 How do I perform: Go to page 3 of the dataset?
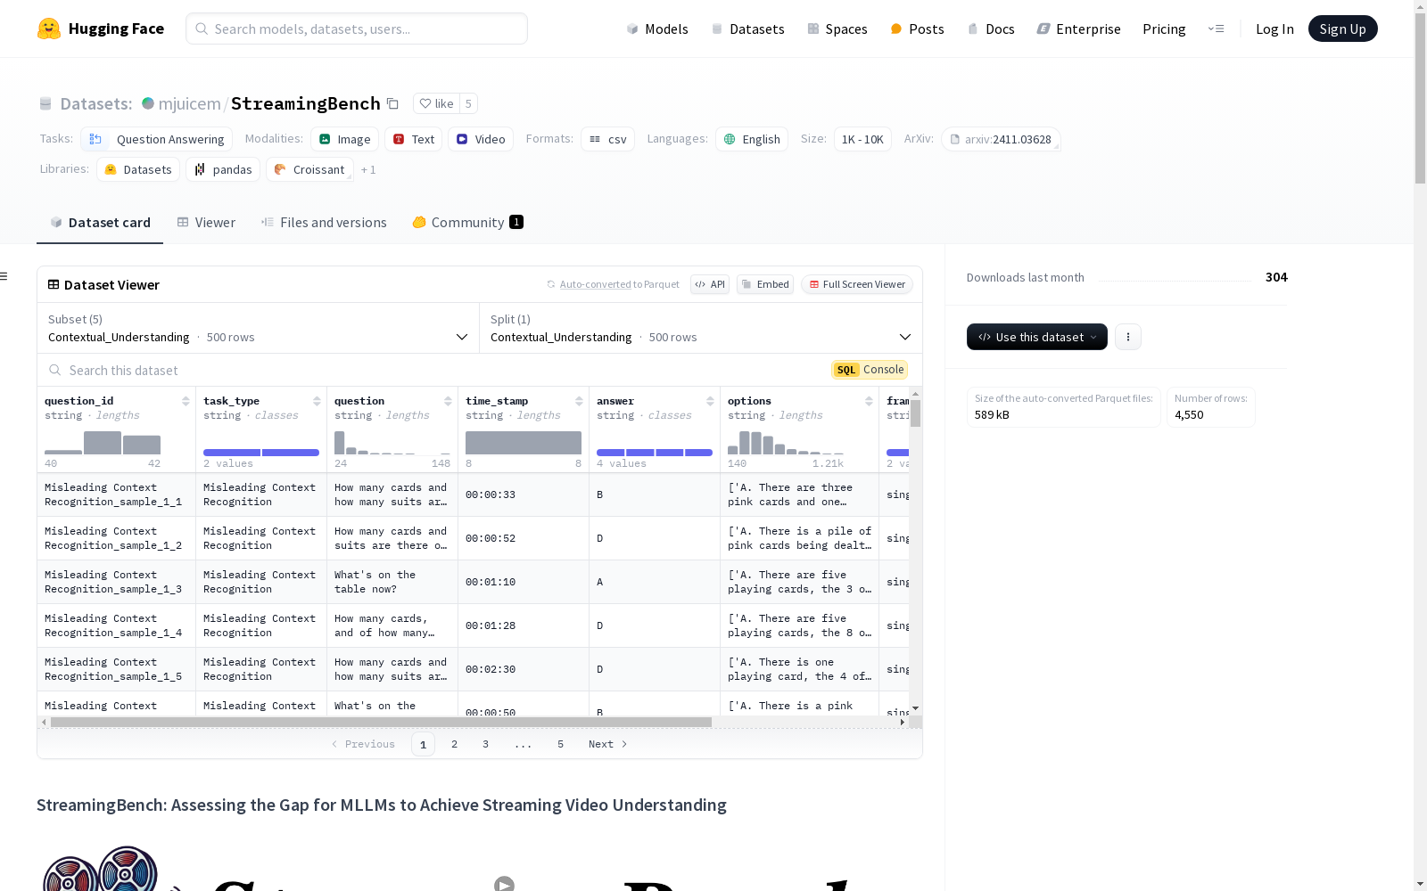tap(485, 744)
